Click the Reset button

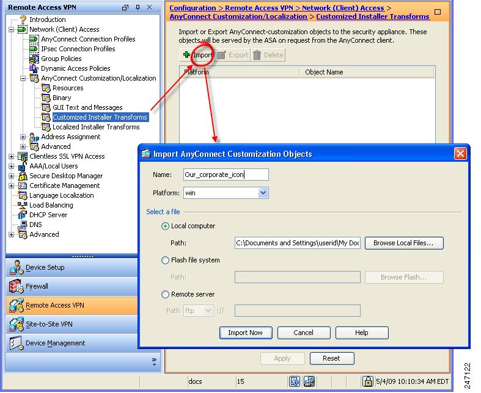pyautogui.click(x=332, y=359)
